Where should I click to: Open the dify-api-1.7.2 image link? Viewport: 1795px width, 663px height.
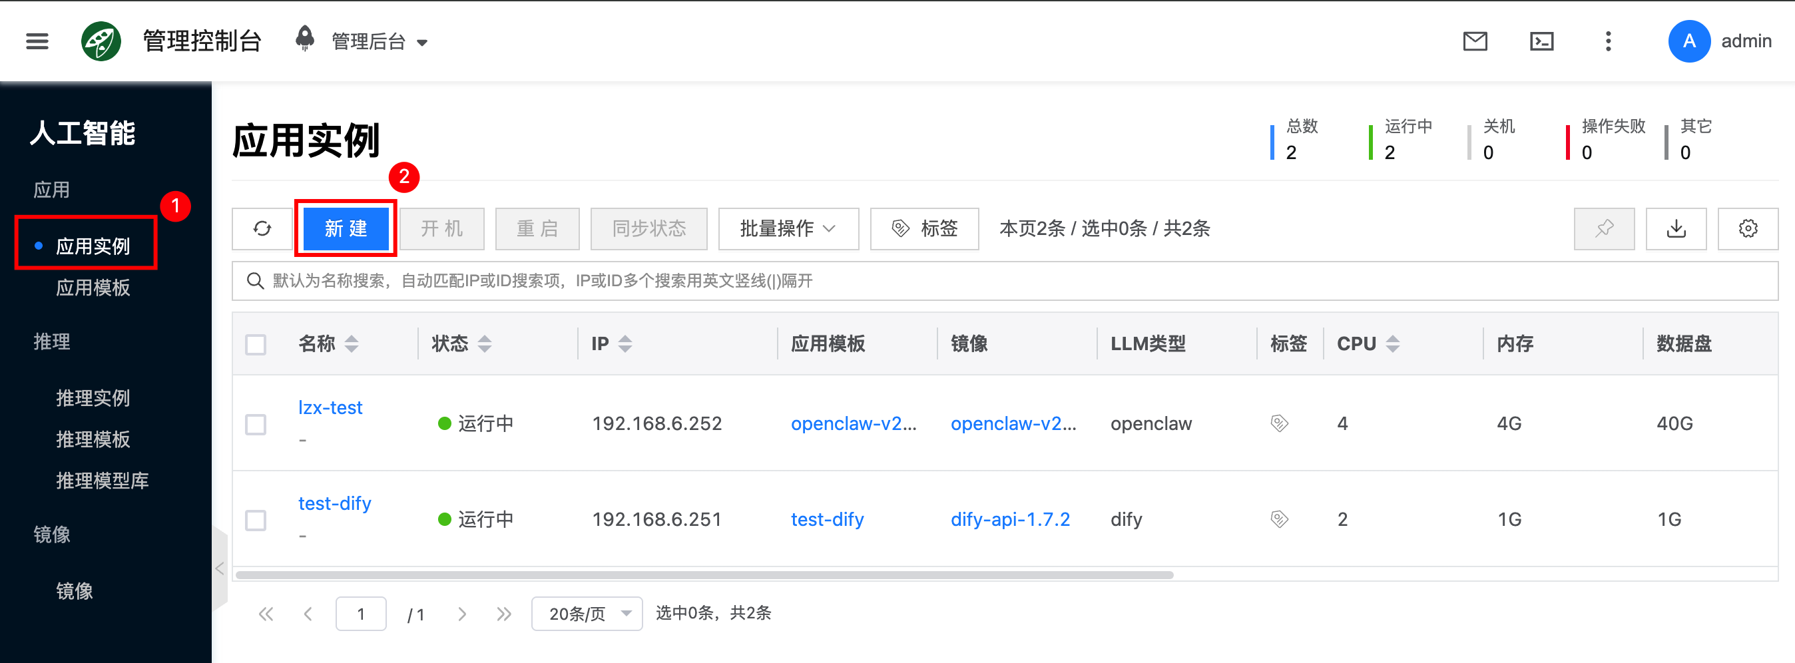click(x=1009, y=519)
